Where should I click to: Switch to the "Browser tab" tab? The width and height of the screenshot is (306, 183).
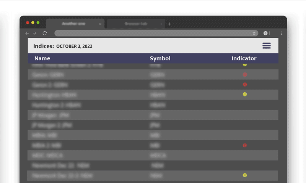tap(136, 24)
